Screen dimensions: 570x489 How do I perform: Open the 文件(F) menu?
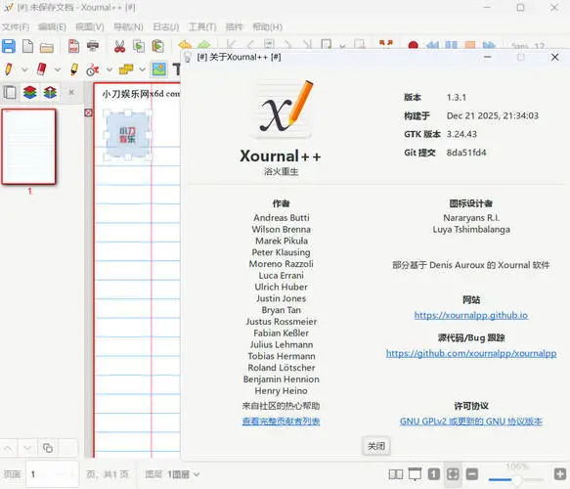pos(16,27)
